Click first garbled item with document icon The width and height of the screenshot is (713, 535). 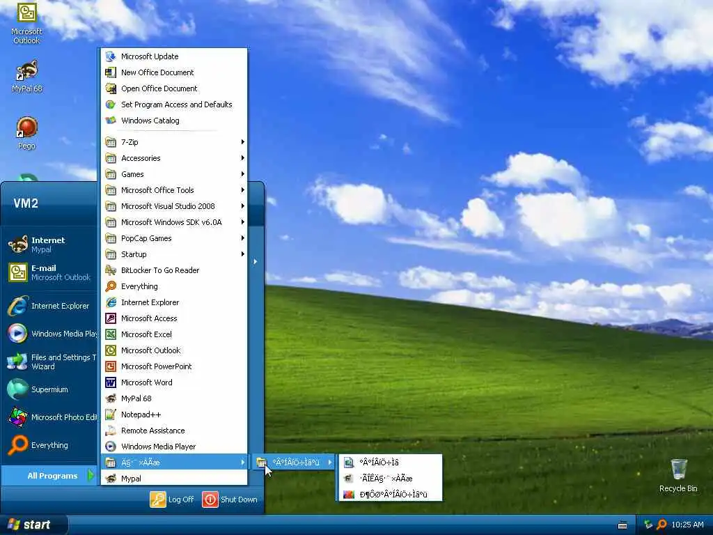click(x=390, y=463)
